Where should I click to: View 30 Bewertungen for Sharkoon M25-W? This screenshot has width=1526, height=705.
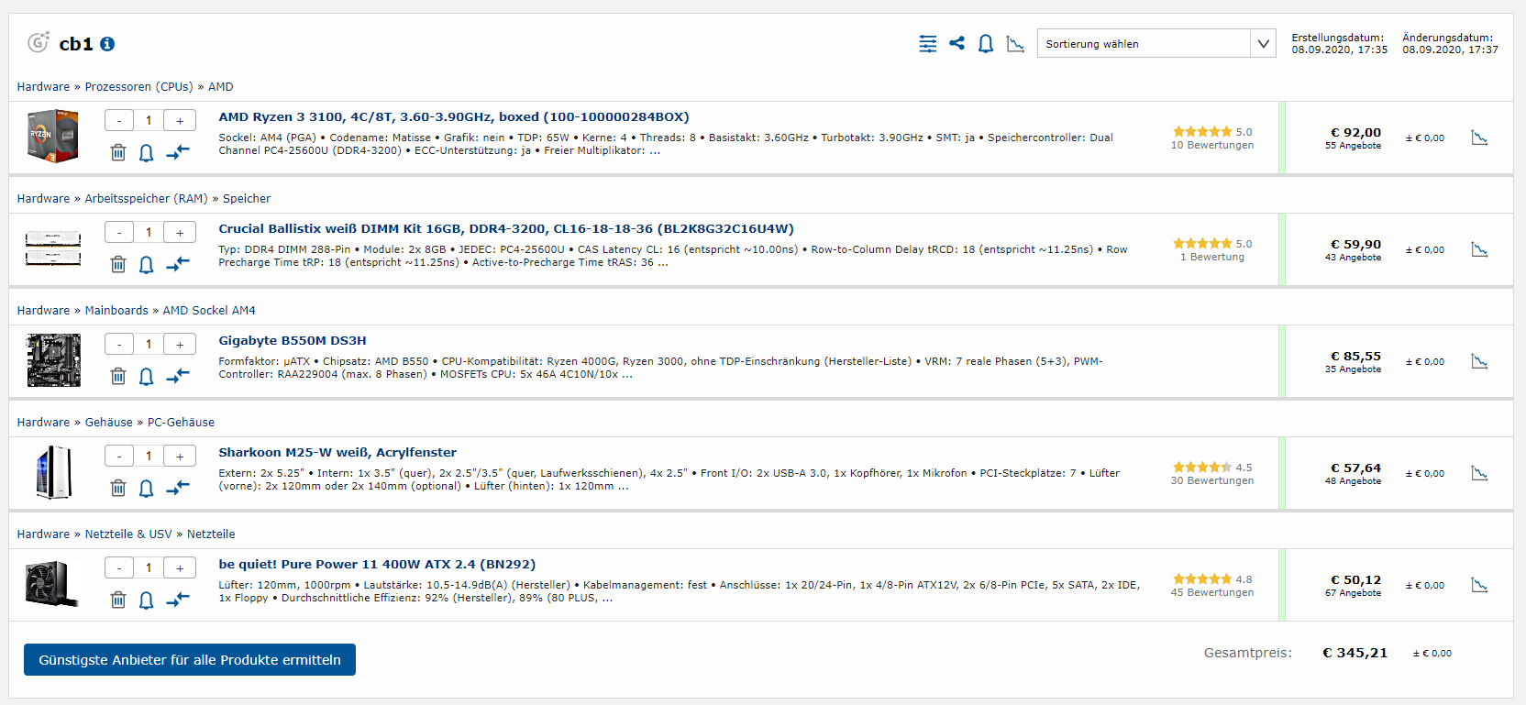pos(1211,480)
